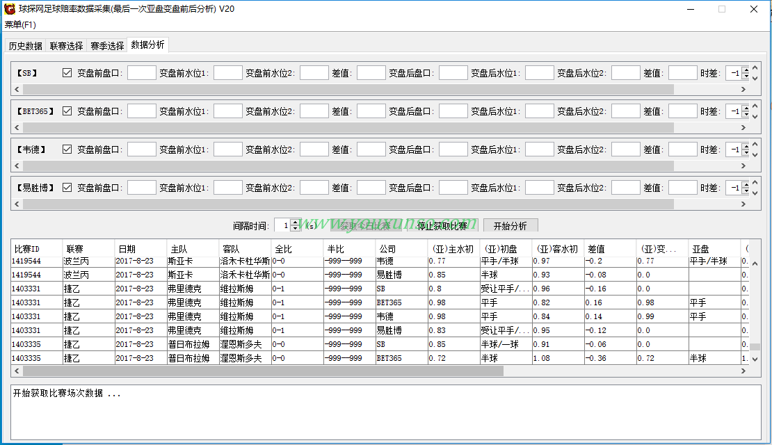The height and width of the screenshot is (445, 772).
Task: Click the down arrow of the SB 时差 spinner
Action: (745, 76)
